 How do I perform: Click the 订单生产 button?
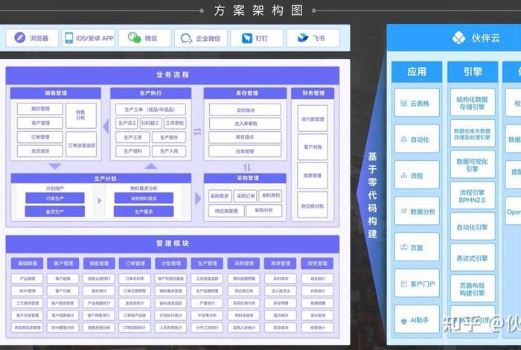click(x=55, y=198)
